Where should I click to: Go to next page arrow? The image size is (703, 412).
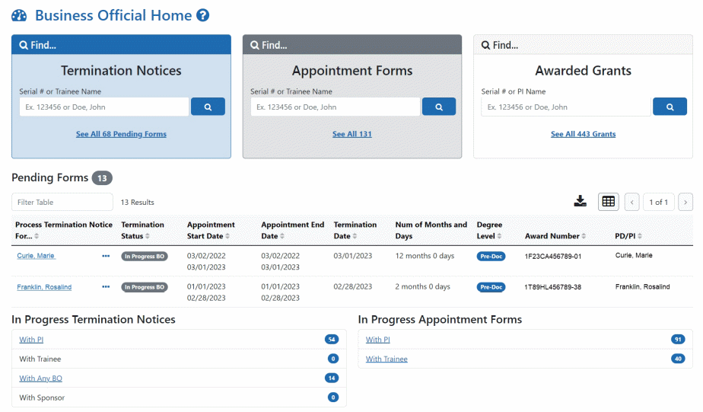tap(686, 202)
